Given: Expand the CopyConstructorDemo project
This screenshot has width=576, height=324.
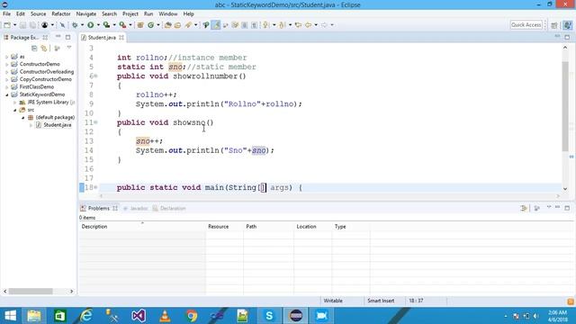Looking at the screenshot, I should (6, 79).
